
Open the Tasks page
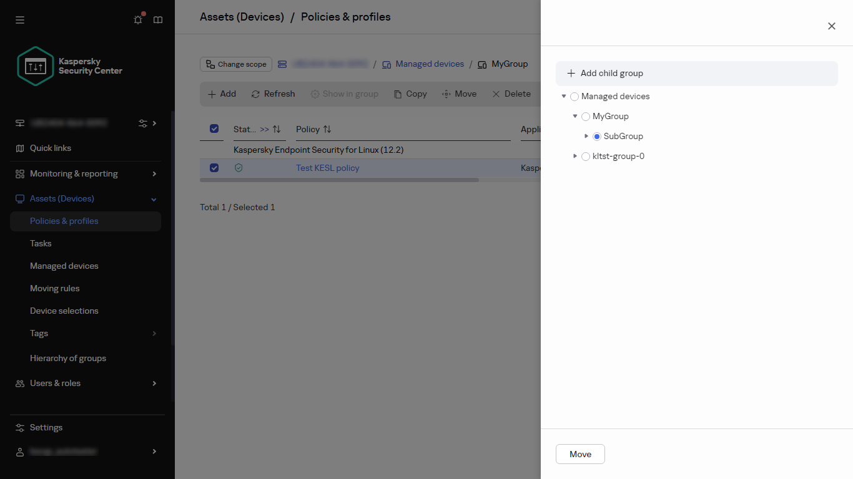pos(40,243)
